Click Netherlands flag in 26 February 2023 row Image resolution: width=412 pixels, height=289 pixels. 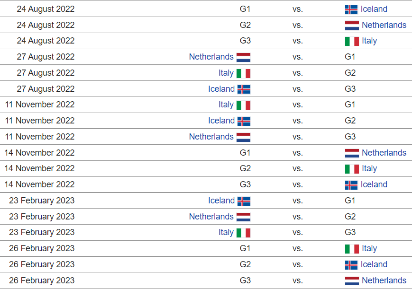352,281
